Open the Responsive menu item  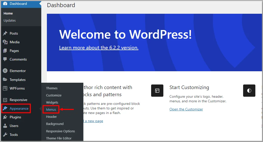[x=18, y=100]
